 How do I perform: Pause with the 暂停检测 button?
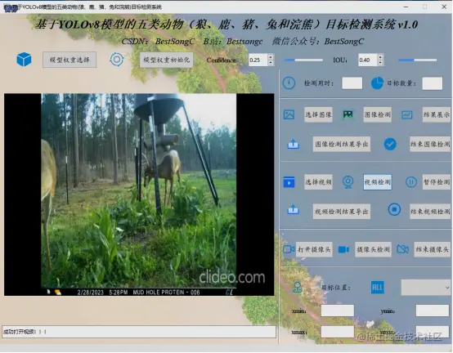tap(437, 182)
